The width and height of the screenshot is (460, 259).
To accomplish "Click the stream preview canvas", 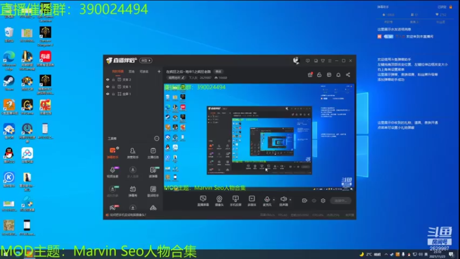I will click(259, 137).
